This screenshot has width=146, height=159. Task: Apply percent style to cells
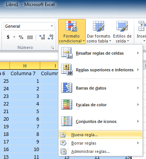pyautogui.click(x=21, y=37)
